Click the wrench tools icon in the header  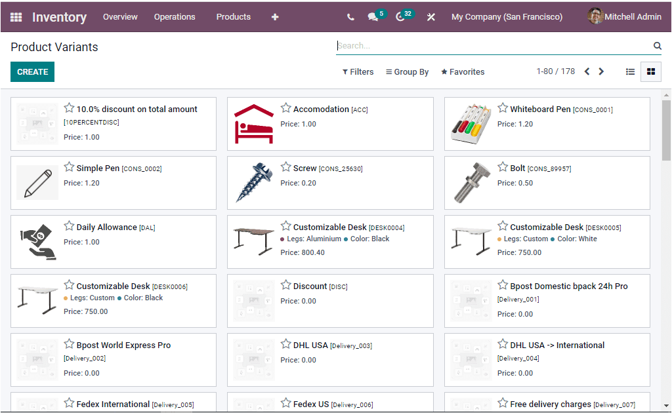click(431, 16)
